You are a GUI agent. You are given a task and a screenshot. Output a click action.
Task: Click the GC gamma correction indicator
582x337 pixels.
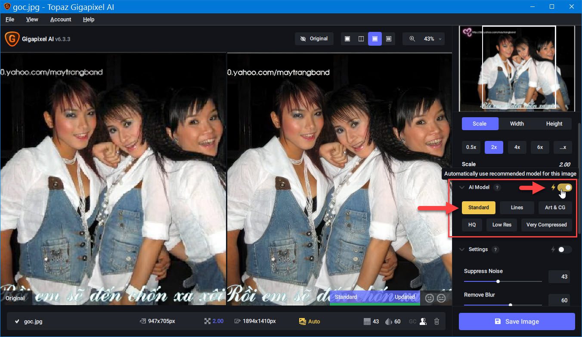(x=412, y=321)
